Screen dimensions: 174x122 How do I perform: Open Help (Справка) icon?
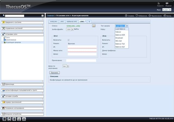point(126,16)
